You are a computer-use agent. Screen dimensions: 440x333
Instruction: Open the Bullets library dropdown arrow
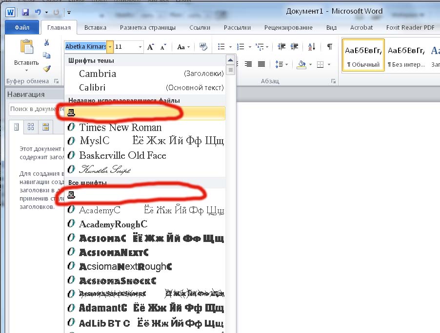click(230, 47)
